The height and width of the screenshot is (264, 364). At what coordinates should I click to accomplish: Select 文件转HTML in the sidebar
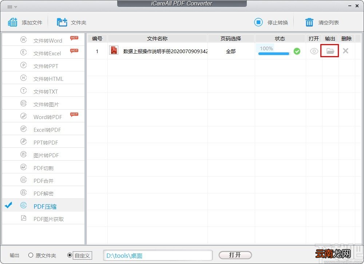point(43,78)
